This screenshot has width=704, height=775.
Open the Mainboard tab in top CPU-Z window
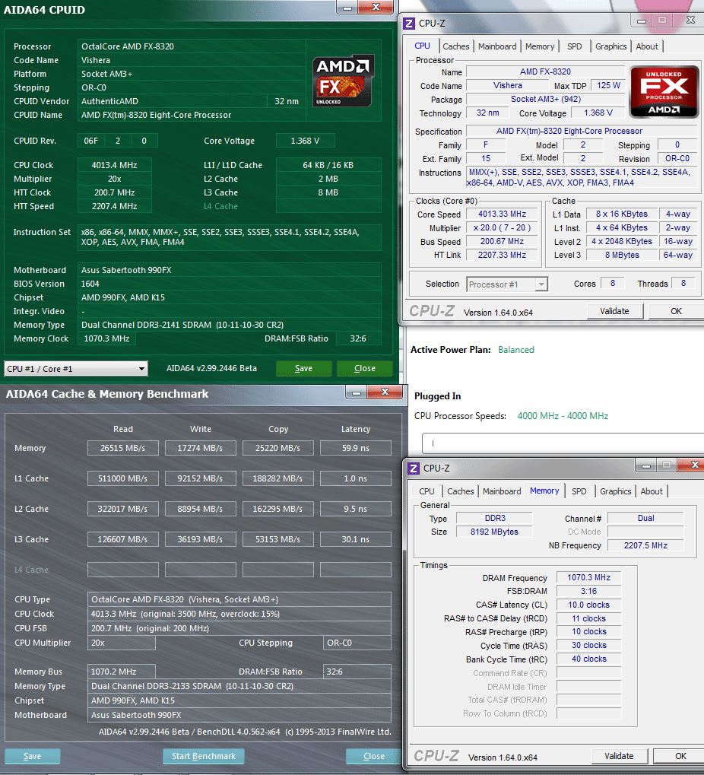coord(497,46)
